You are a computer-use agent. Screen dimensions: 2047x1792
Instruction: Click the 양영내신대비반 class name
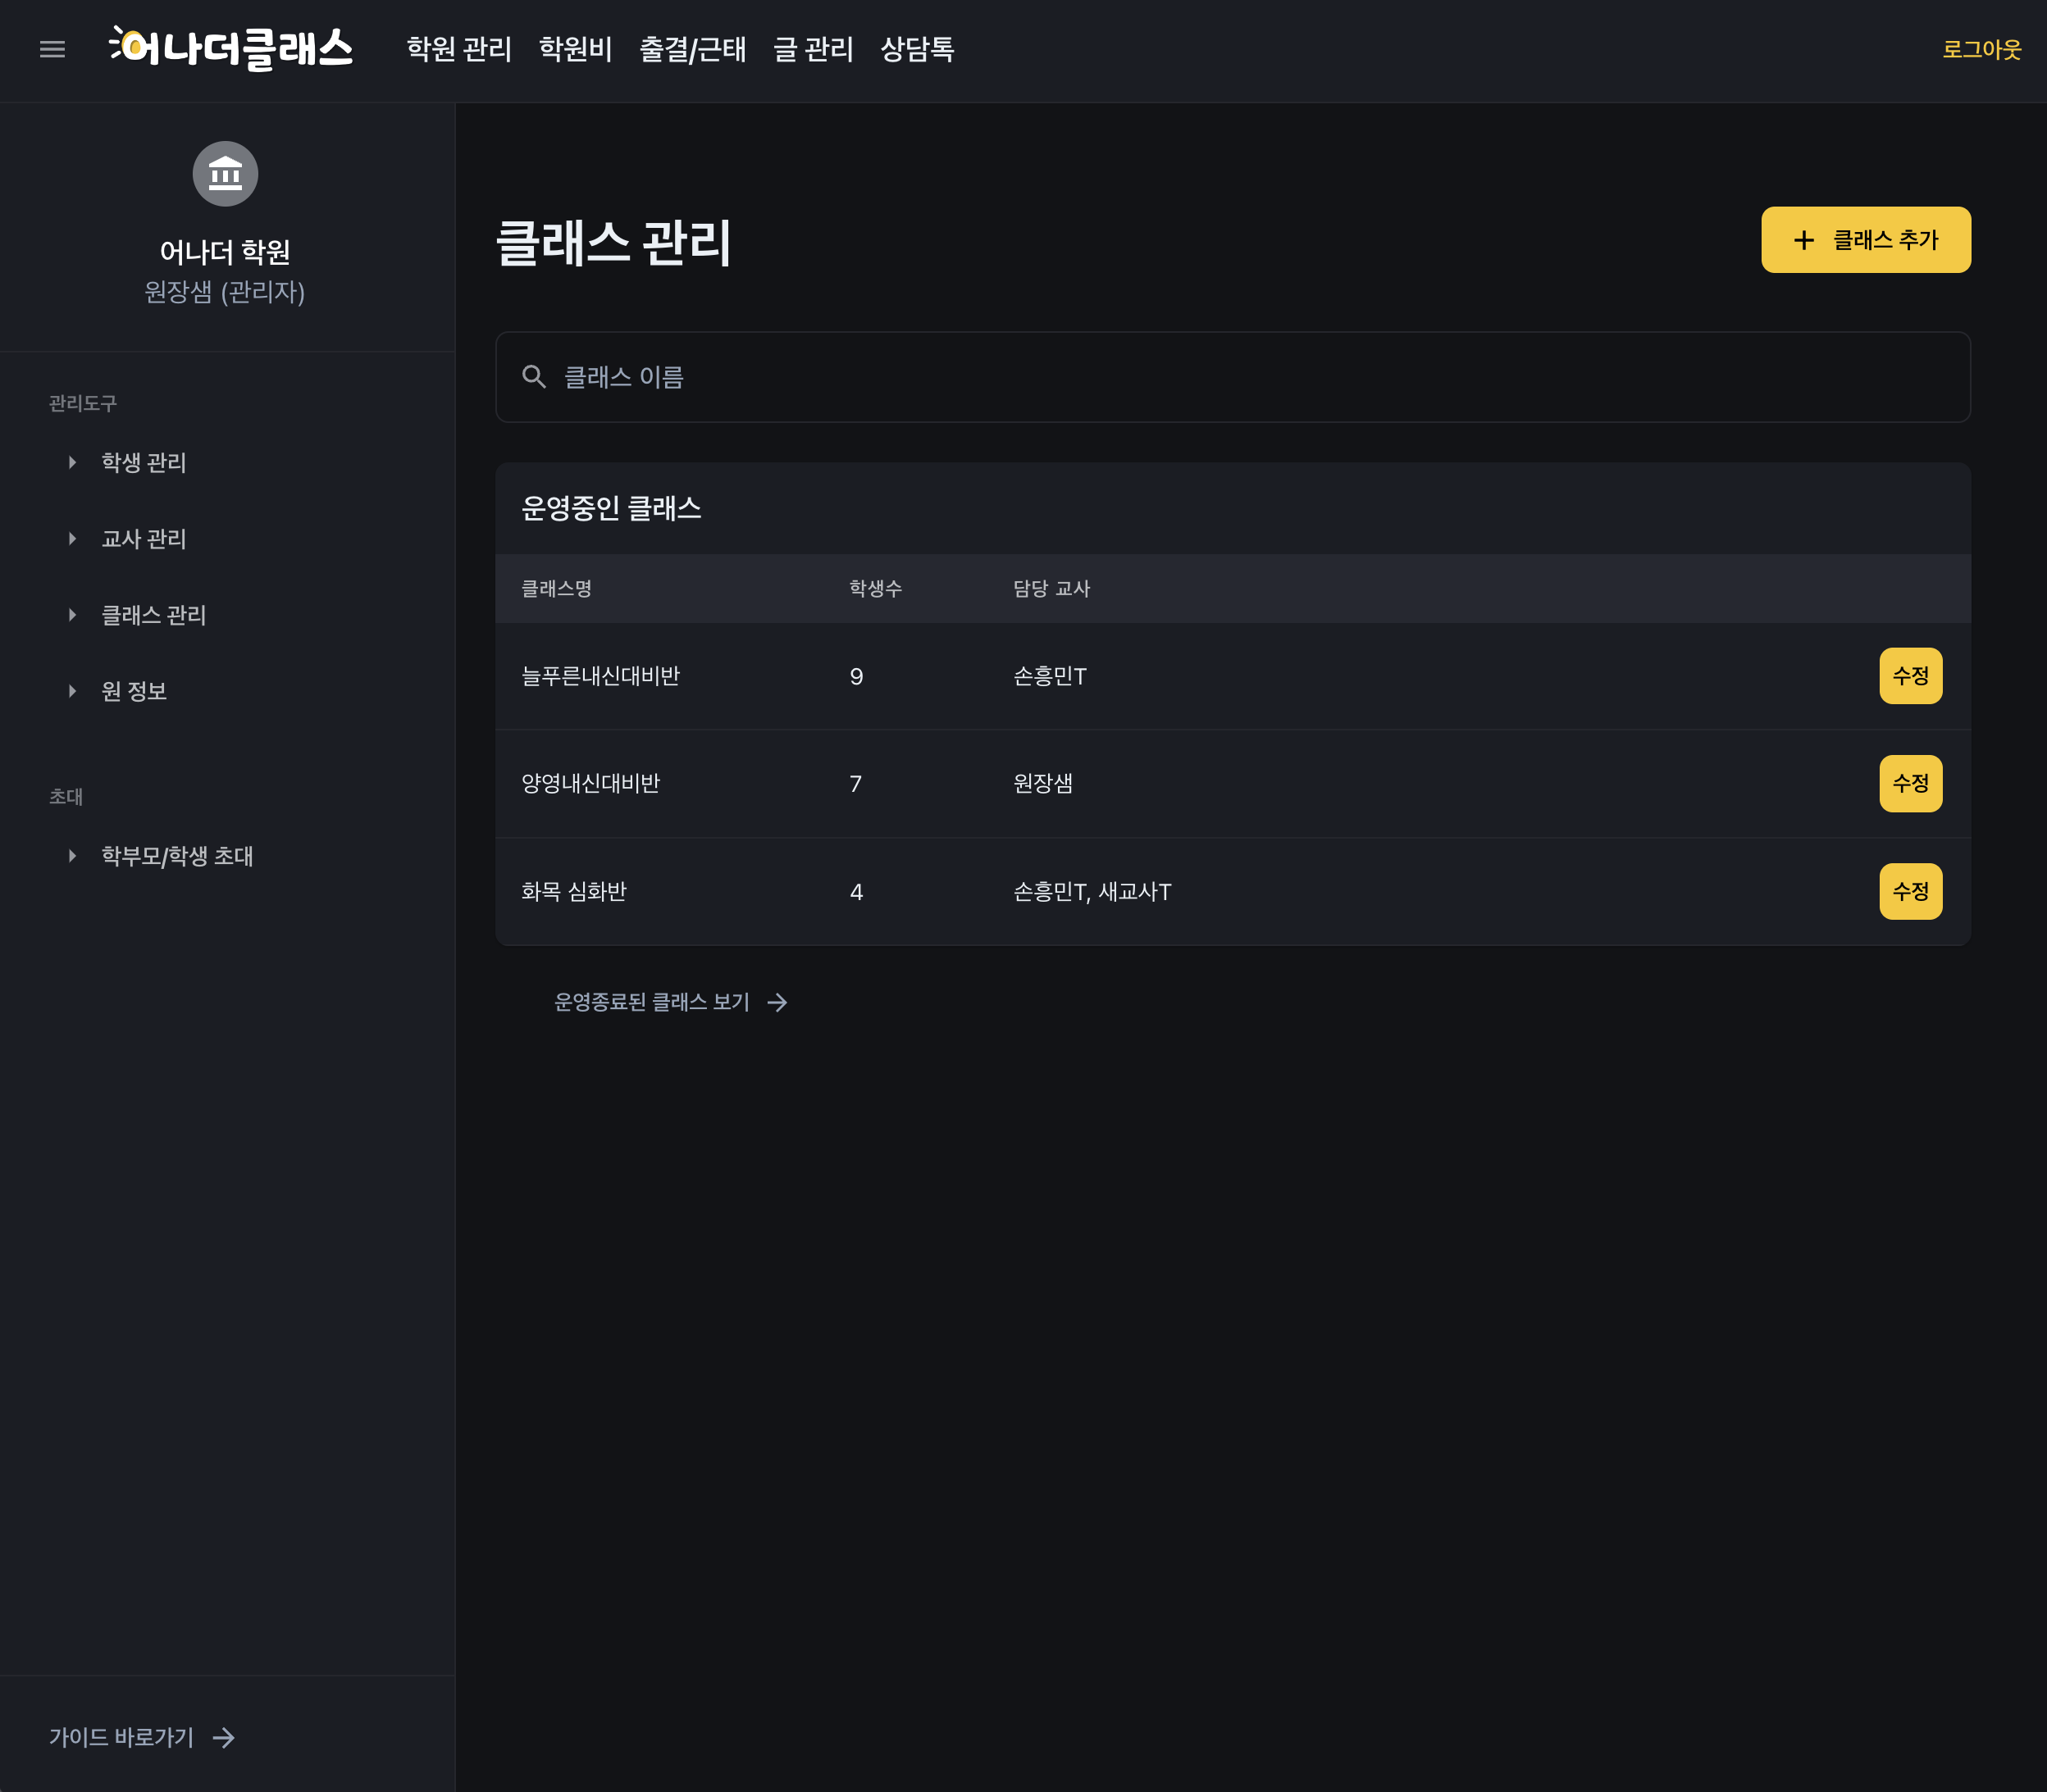point(590,783)
